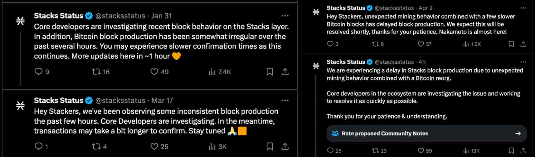The height and width of the screenshot is (157, 535).
Task: Open @stacksstatus handle on the 4h tweet
Action: point(394,62)
